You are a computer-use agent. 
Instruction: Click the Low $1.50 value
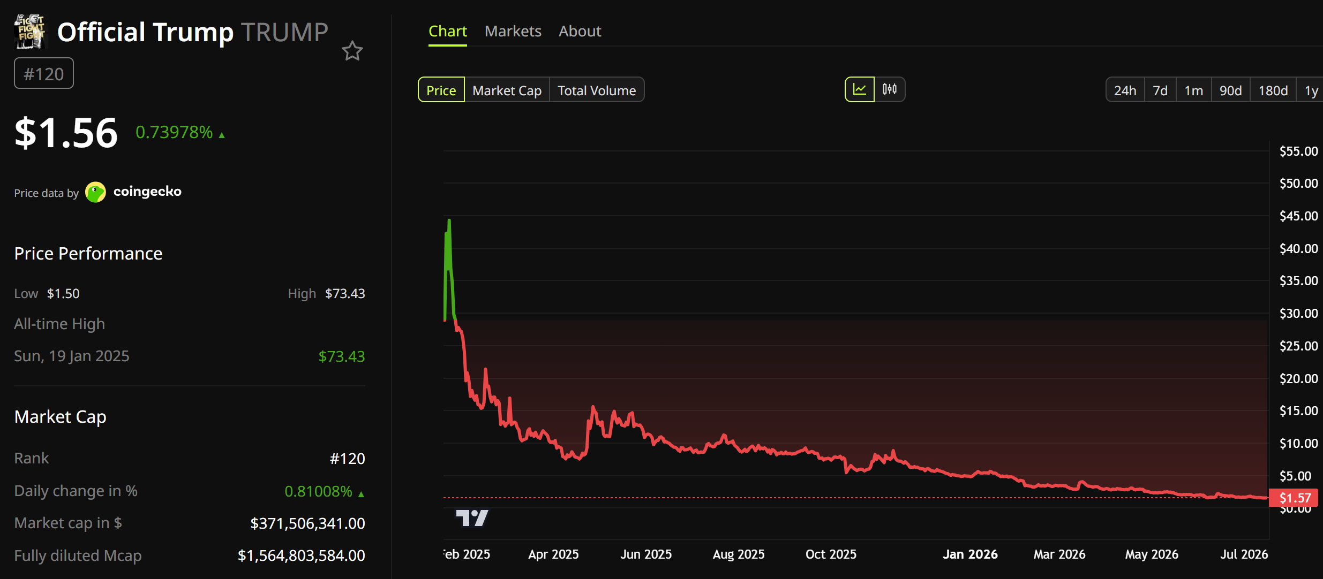[x=63, y=294]
